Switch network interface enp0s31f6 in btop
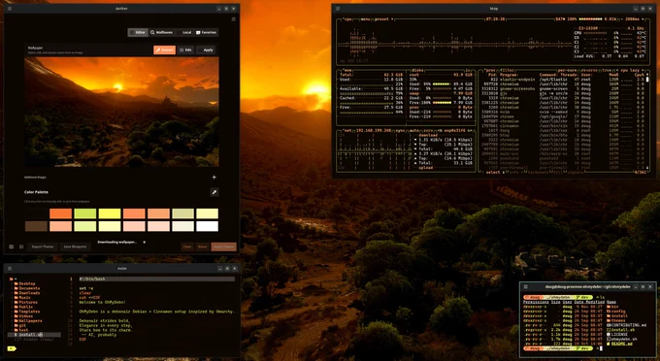The height and width of the screenshot is (361, 660). pyautogui.click(x=454, y=130)
